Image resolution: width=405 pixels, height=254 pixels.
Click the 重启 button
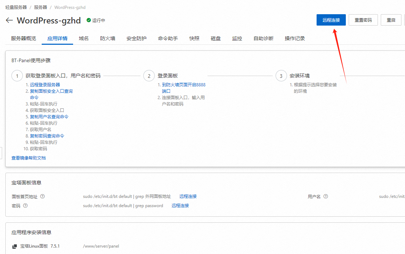(x=391, y=20)
